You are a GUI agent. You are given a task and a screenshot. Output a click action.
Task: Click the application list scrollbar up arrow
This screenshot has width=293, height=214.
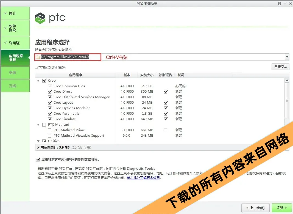tap(287, 80)
